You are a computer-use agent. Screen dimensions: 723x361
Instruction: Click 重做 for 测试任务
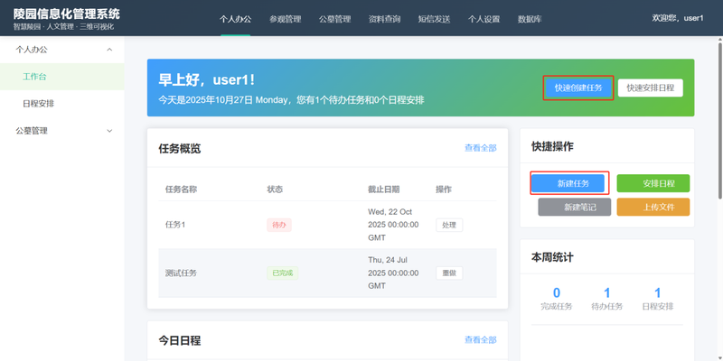coord(448,273)
